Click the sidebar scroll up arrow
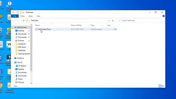 [x=31, y=25]
